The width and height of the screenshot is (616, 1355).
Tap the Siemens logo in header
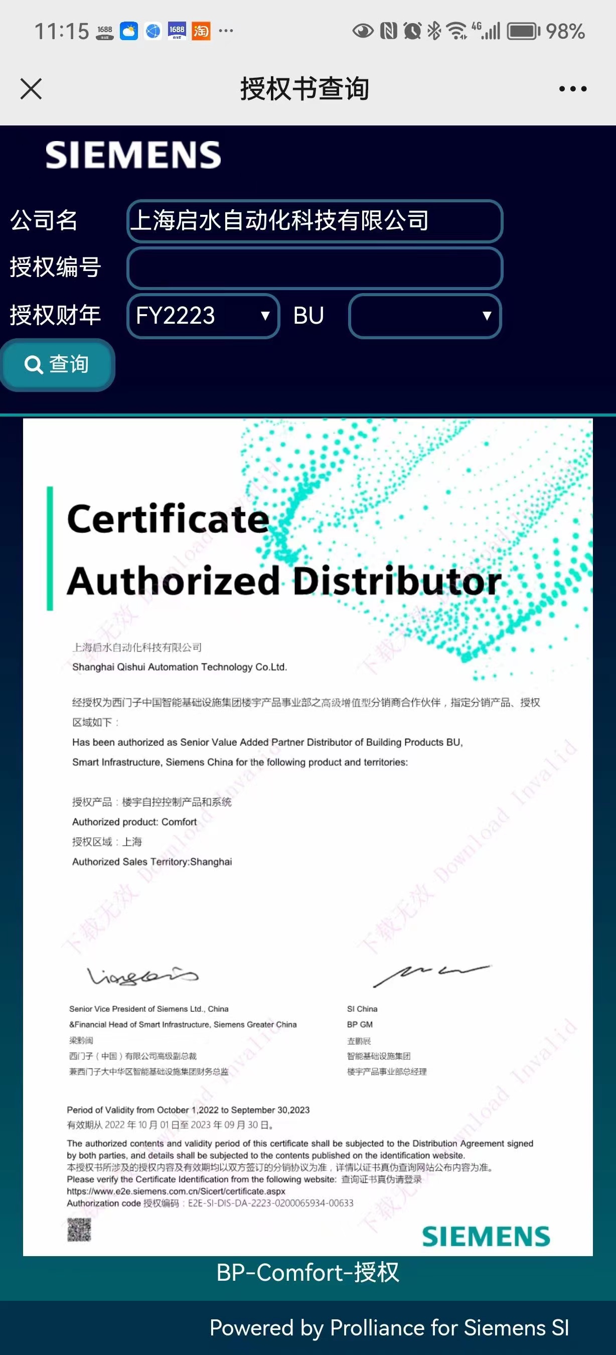(133, 155)
